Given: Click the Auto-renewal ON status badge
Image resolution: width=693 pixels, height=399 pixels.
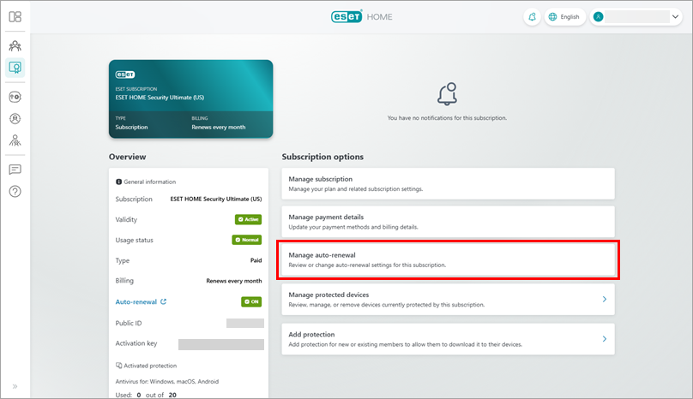Looking at the screenshot, I should pos(251,301).
